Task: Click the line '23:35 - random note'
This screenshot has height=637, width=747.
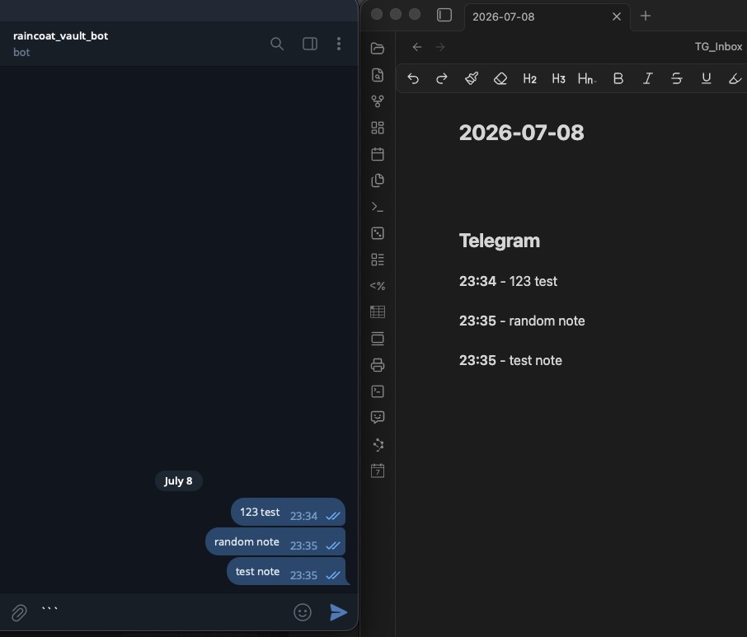Action: 522,321
